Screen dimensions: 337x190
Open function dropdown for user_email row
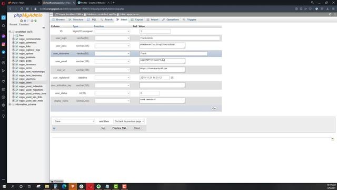click(x=112, y=61)
